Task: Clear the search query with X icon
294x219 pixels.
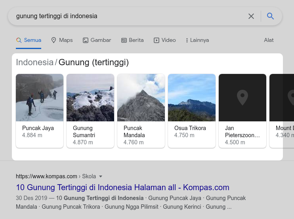Action: (x=251, y=16)
